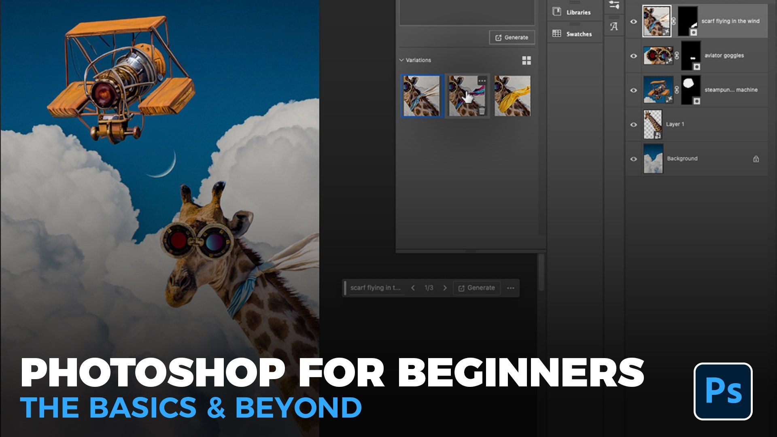Screen dimensions: 777x437
Task: Open three-dot menu on second variation thumbnail
Action: [x=482, y=81]
